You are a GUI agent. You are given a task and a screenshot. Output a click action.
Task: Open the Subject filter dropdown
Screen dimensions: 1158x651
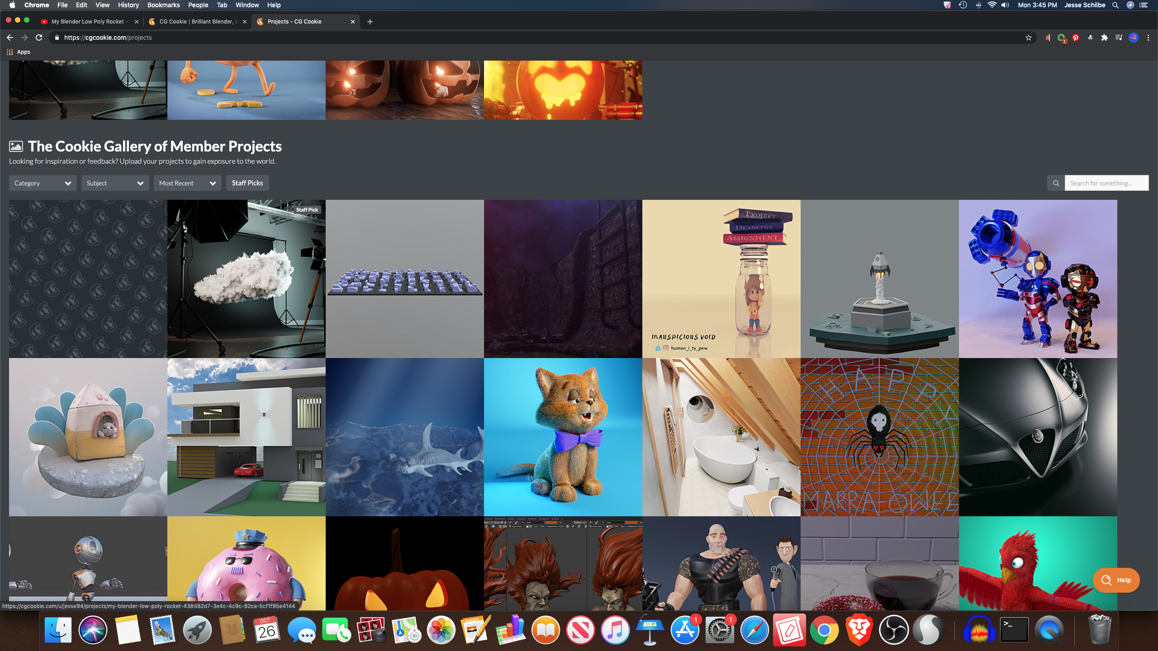point(115,183)
